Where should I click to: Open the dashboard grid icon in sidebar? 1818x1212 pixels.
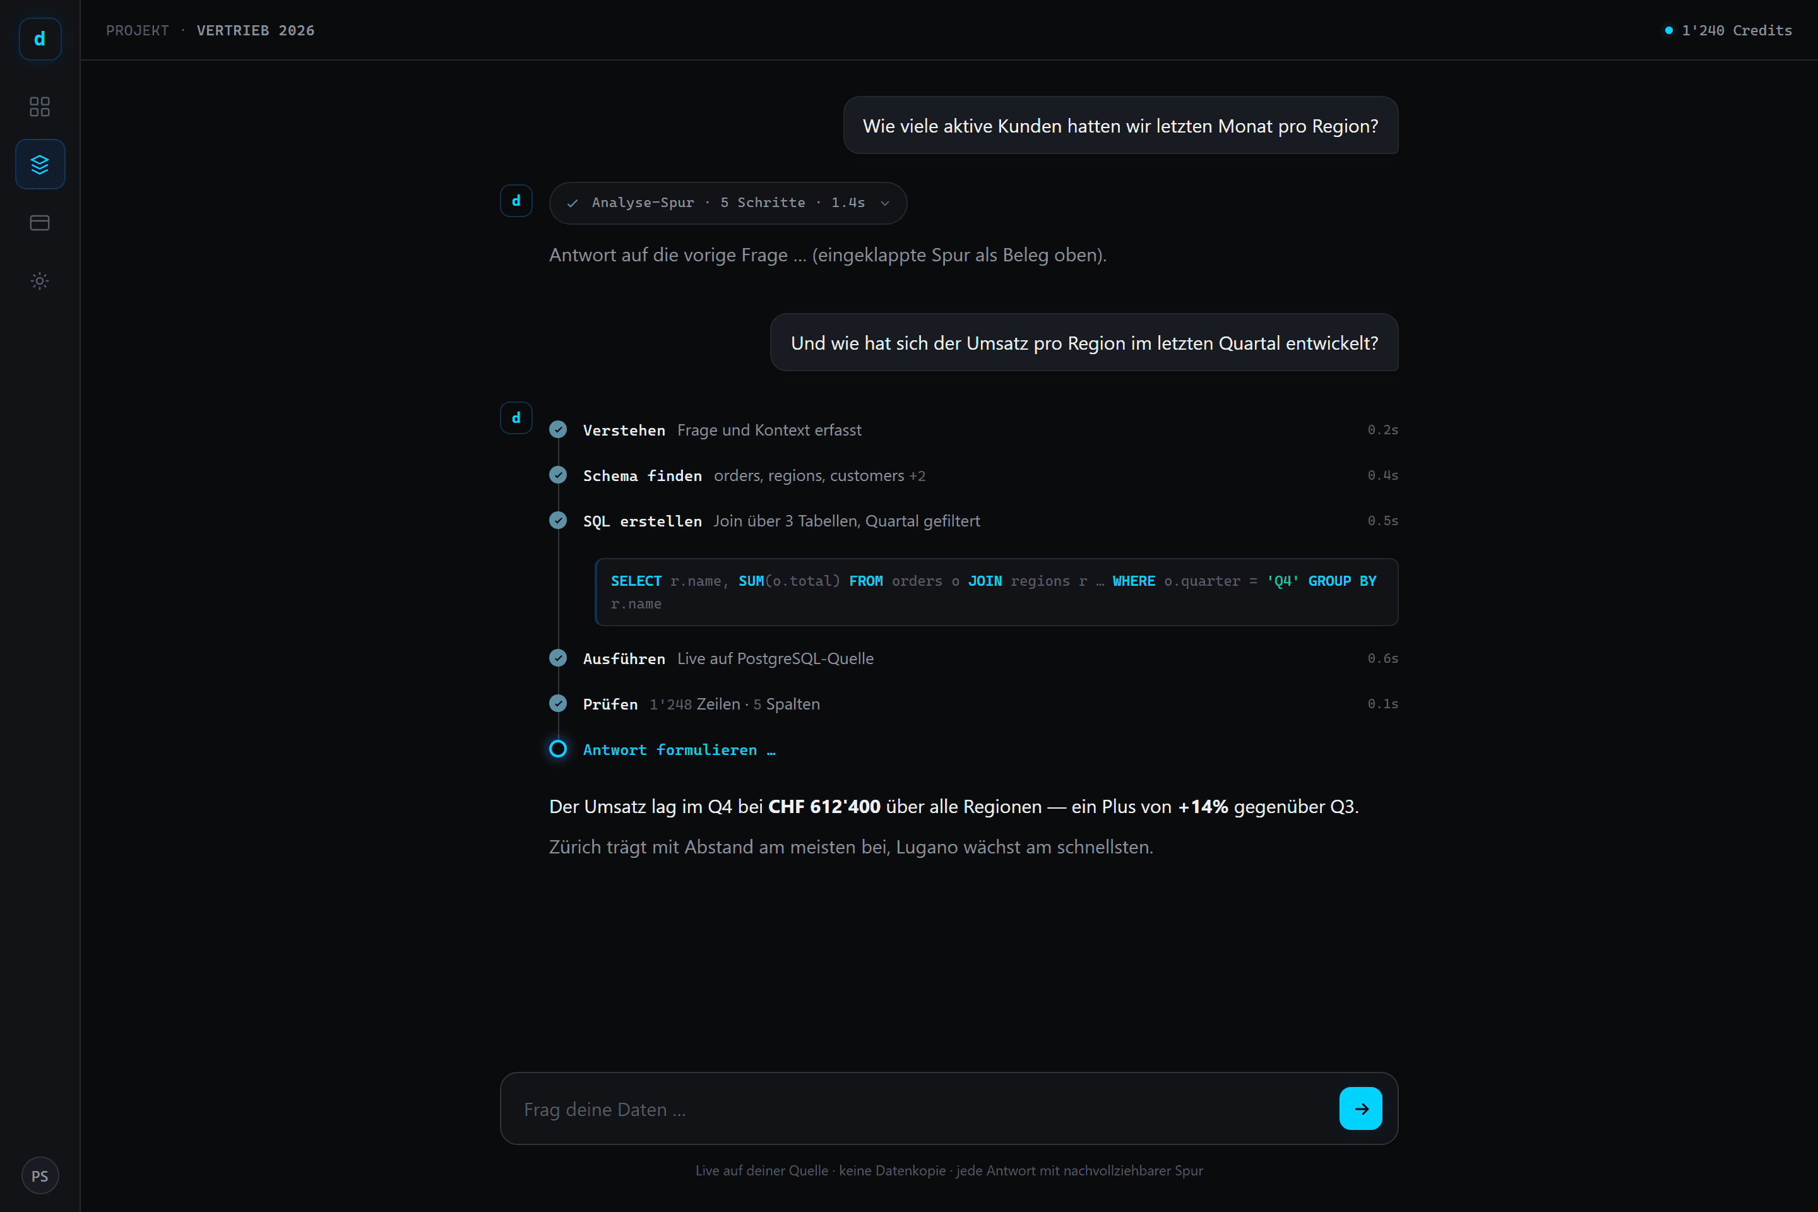39,106
